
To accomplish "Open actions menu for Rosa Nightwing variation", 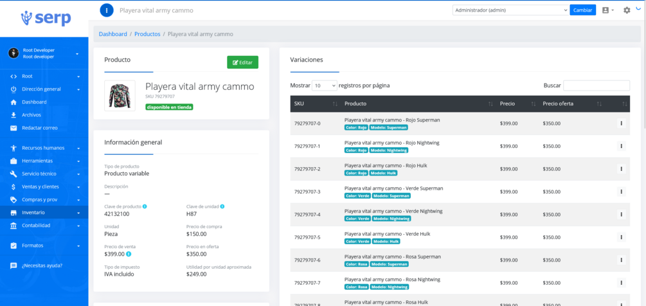I will (621, 282).
